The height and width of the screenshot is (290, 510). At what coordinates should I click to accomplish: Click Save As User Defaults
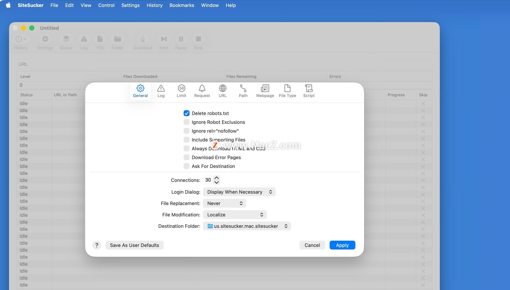click(134, 245)
